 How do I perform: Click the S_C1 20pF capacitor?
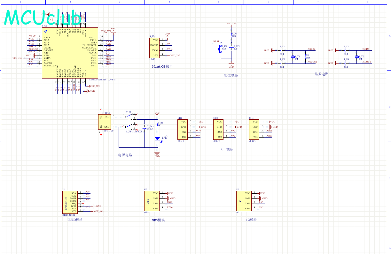click(x=282, y=50)
